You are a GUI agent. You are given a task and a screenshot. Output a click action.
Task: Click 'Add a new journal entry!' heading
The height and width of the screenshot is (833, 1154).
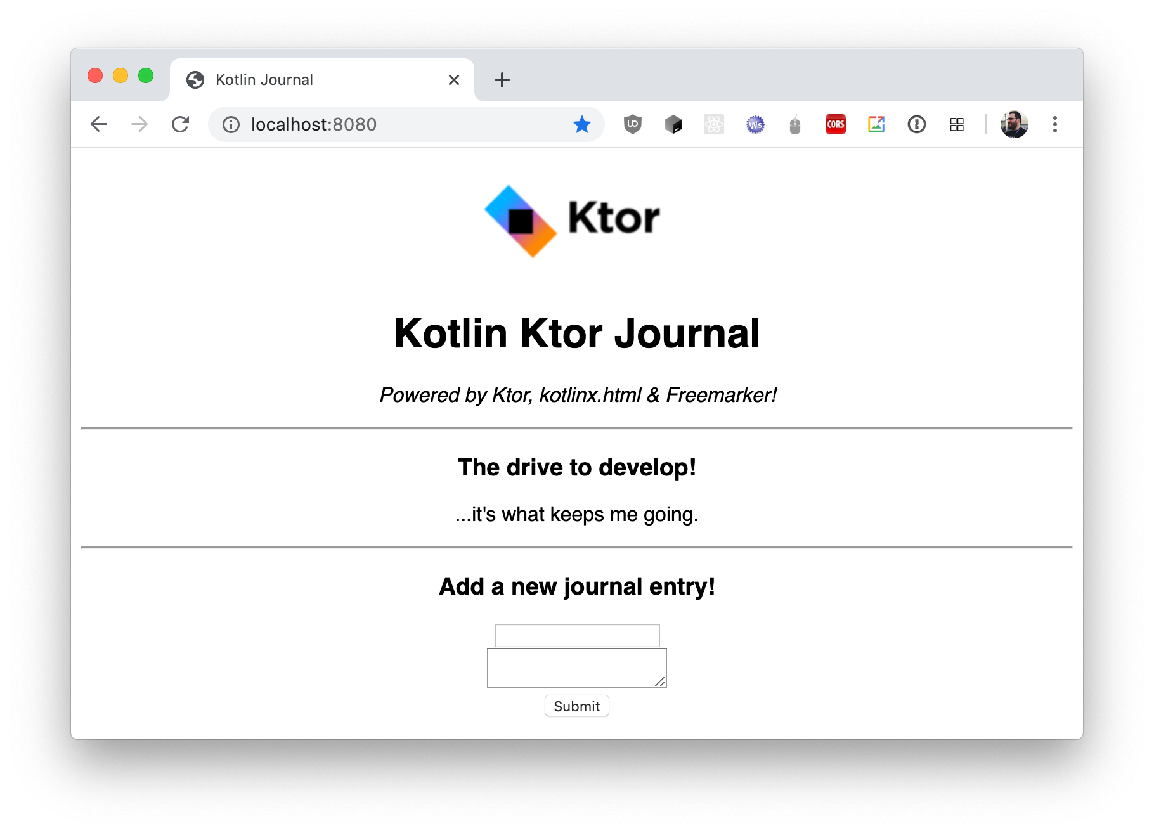coord(577,587)
